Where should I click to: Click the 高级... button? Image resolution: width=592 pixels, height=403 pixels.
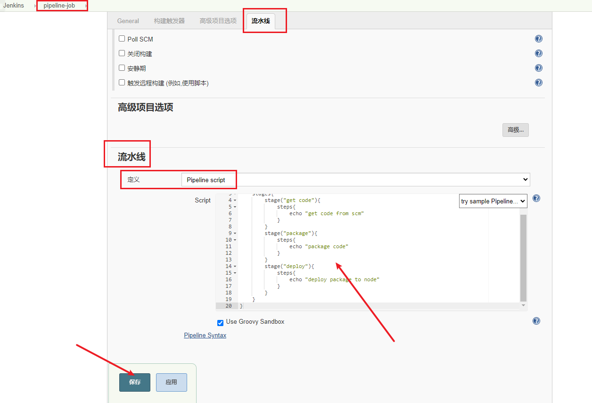[516, 130]
